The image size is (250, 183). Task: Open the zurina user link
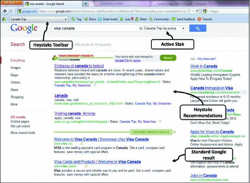point(136,60)
